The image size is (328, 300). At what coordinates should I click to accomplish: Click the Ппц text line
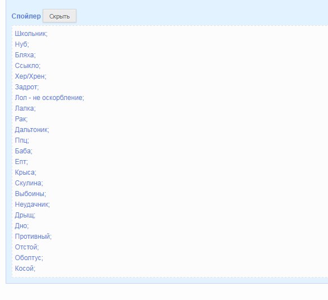22,140
